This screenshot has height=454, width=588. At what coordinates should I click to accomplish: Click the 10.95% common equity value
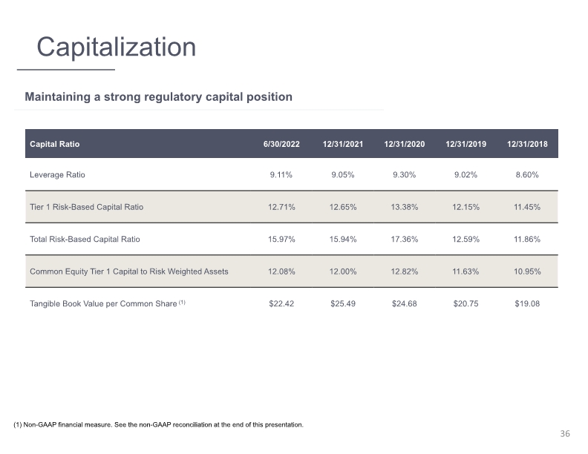(527, 272)
